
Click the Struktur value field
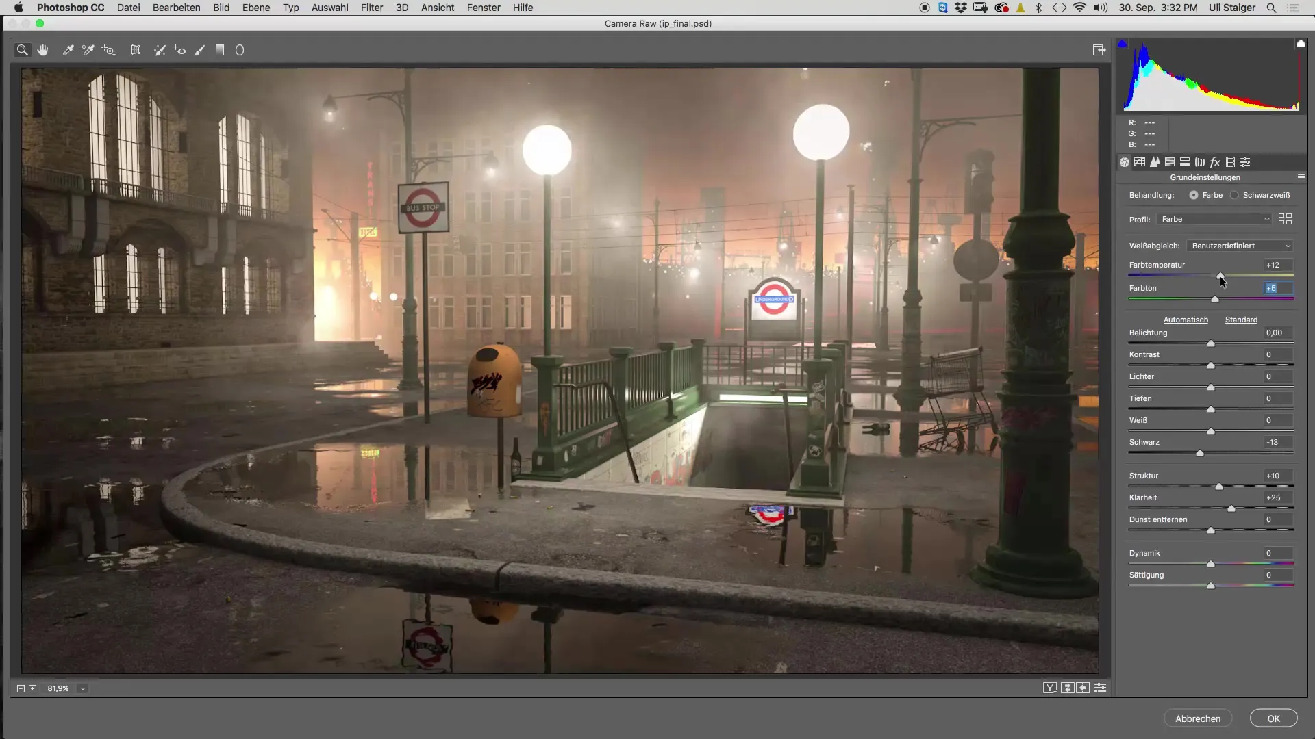[1278, 476]
